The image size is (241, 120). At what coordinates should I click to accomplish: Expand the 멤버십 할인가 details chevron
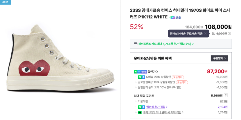[x=157, y=72]
